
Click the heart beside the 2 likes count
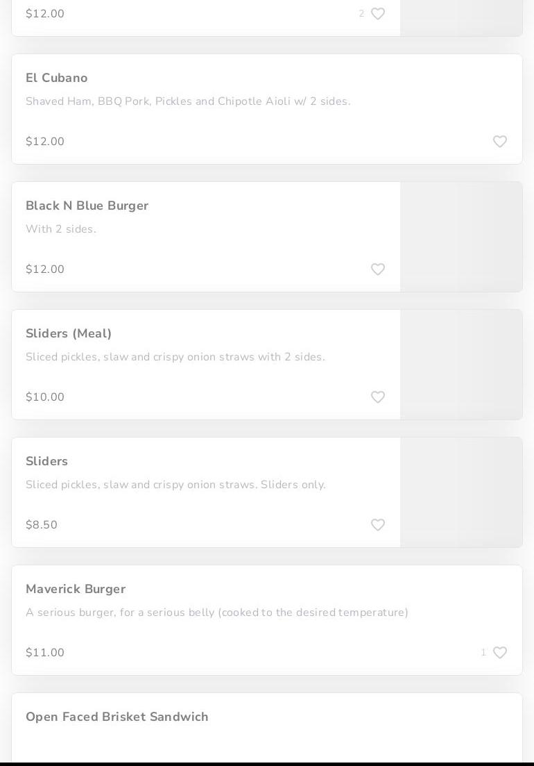tap(378, 14)
